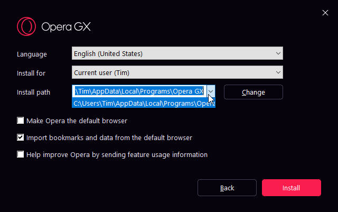Image resolution: width=338 pixels, height=212 pixels.
Task: Click the Install for label text
Action: [31, 73]
